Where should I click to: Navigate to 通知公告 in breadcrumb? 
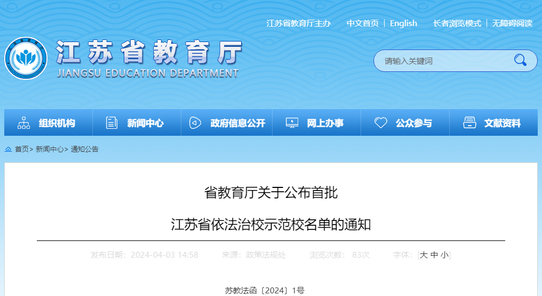(x=85, y=149)
